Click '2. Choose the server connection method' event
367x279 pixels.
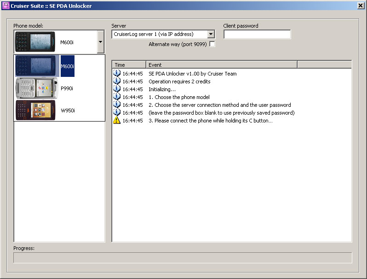click(220, 105)
